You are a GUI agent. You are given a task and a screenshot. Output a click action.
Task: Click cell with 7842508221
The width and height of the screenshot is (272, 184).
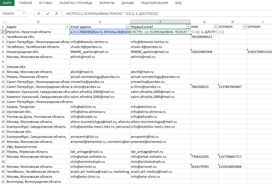(x=204, y=87)
